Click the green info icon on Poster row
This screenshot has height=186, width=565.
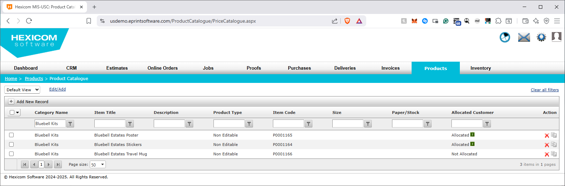click(472, 134)
